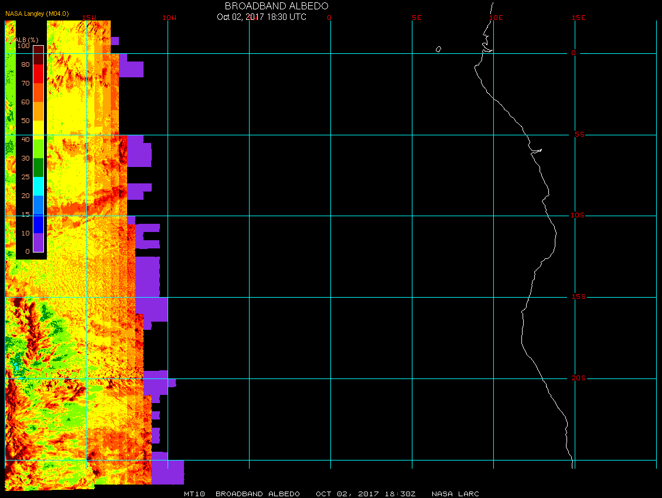Select the bright red 70–80 legend swatch
The image size is (662, 498).
coord(38,74)
